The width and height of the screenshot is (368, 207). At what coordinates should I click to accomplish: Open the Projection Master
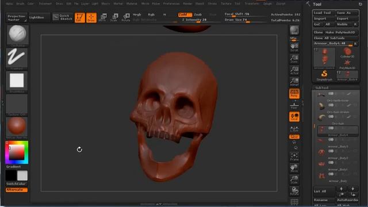17,18
